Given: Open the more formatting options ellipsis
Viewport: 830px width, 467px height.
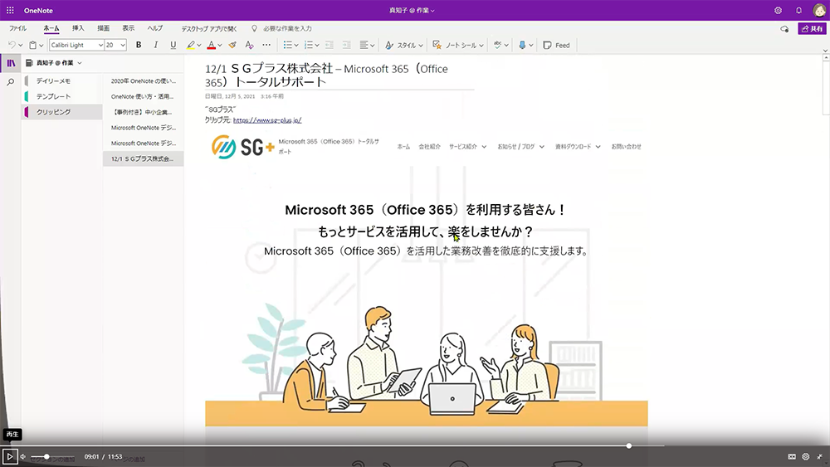Looking at the screenshot, I should point(266,45).
